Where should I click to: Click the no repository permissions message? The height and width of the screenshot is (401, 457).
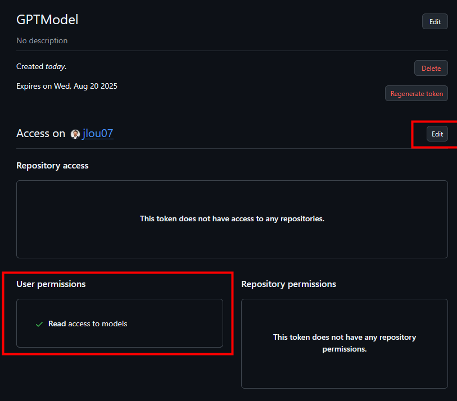(344, 343)
